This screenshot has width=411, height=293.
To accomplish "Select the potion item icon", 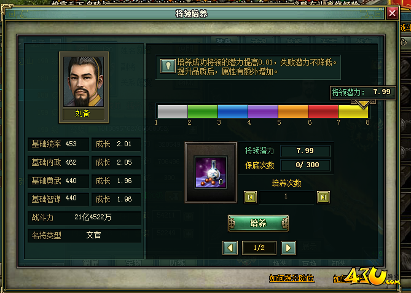I will point(211,173).
